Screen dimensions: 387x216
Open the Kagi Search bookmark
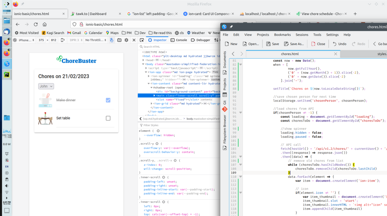coord(53,33)
